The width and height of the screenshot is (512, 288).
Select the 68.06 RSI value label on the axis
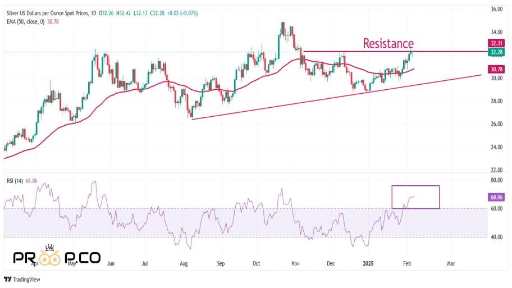pos(496,197)
